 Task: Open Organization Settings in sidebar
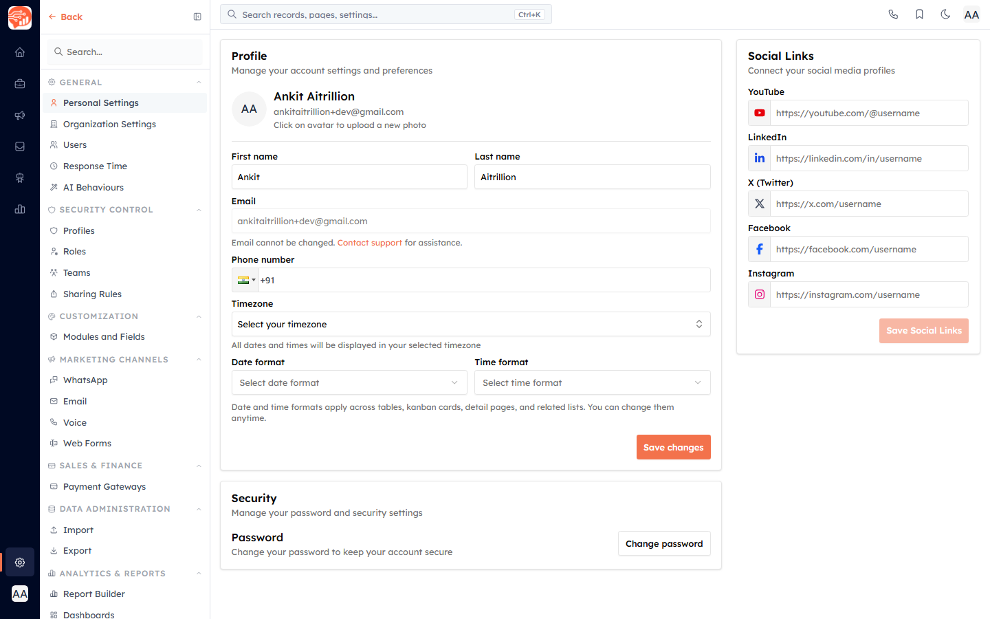tap(124, 124)
